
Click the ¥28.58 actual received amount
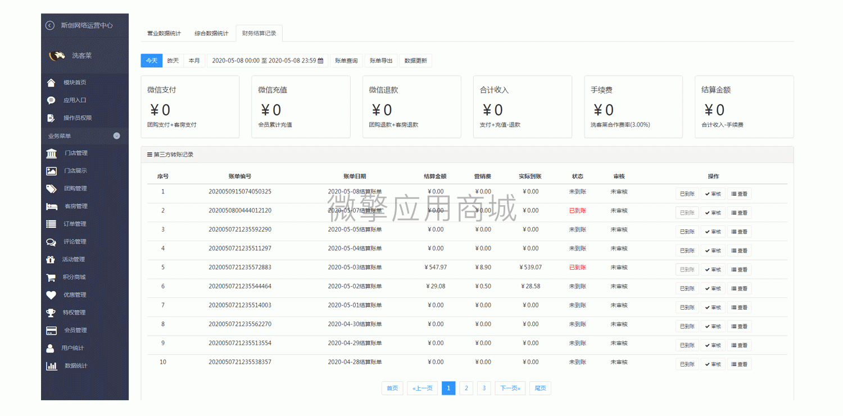pyautogui.click(x=531, y=286)
